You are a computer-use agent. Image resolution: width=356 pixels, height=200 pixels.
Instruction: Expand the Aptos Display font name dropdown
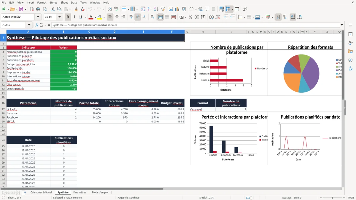(38, 17)
